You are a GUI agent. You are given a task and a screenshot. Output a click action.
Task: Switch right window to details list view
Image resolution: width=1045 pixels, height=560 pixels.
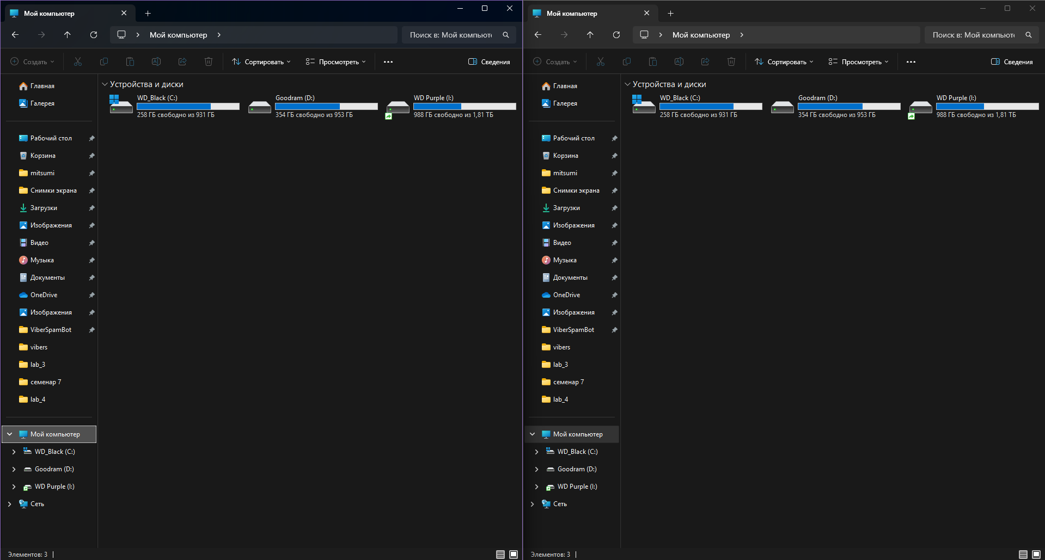(x=1023, y=555)
